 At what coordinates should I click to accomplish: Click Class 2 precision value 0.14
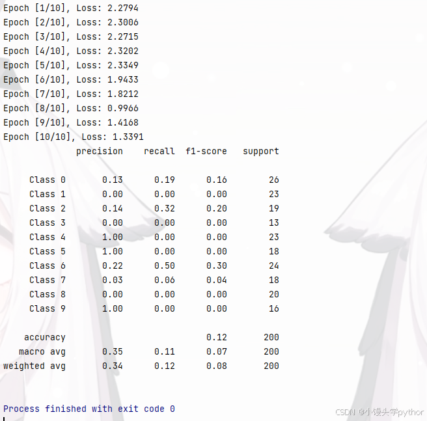[113, 209]
